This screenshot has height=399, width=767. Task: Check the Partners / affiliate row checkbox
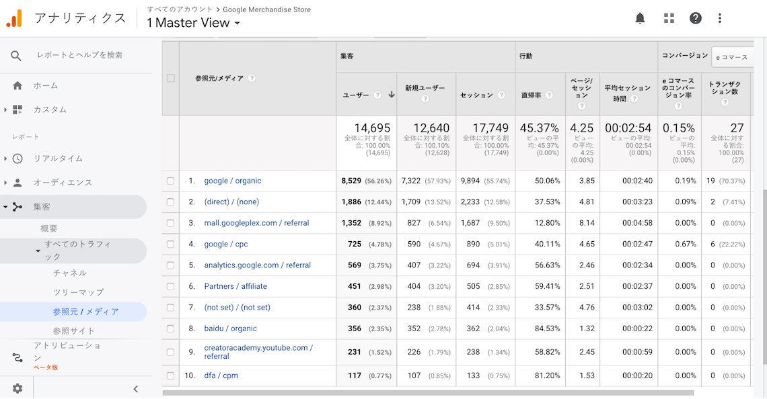[x=170, y=286]
